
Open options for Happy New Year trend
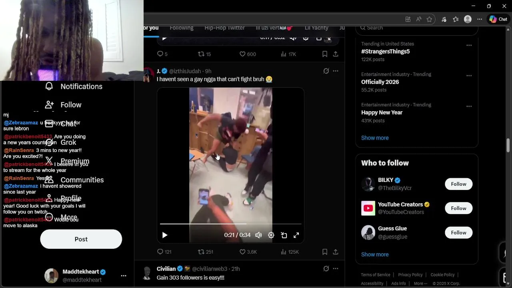click(469, 106)
